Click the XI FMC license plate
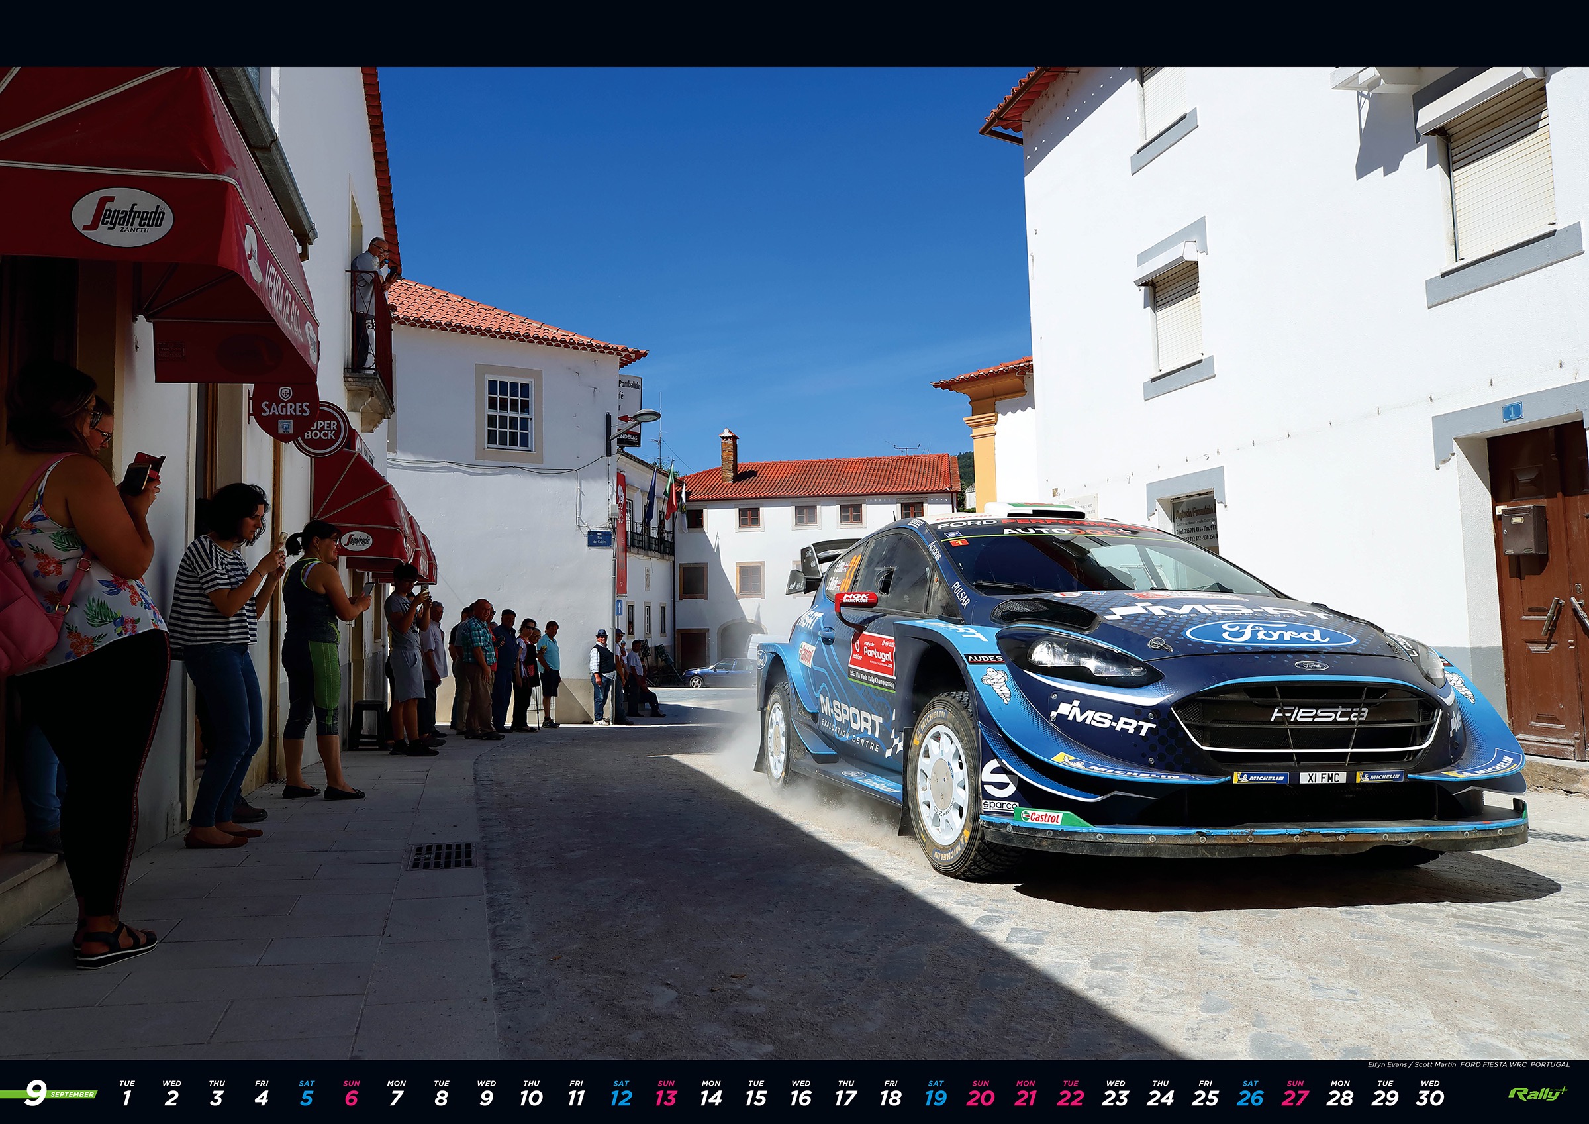 (x=1322, y=778)
